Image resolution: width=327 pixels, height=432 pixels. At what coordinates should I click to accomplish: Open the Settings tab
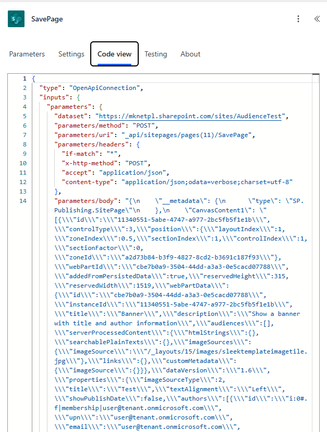(71, 54)
